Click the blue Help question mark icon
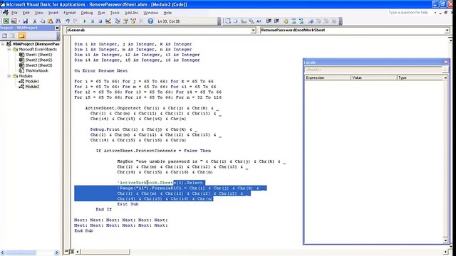The image size is (456, 256). 150,21
